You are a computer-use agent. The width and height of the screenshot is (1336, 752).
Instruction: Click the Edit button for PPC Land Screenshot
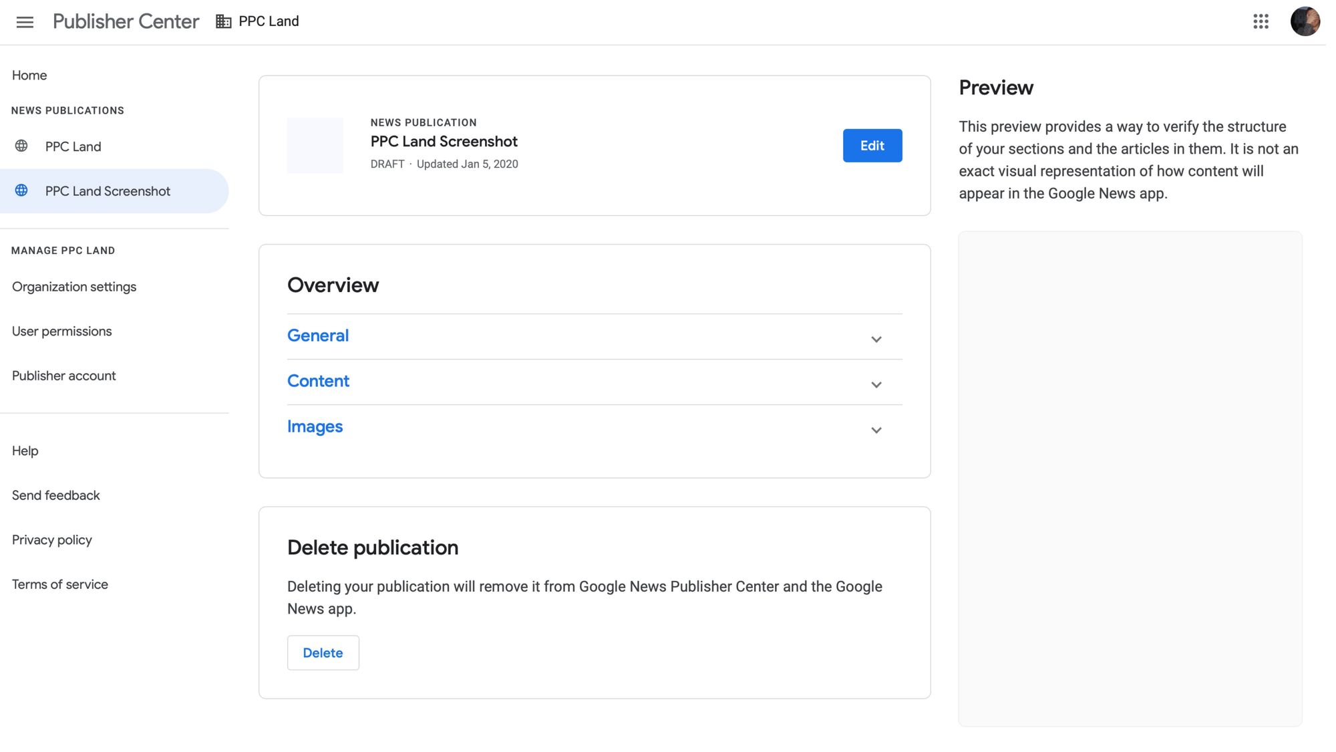pos(872,145)
